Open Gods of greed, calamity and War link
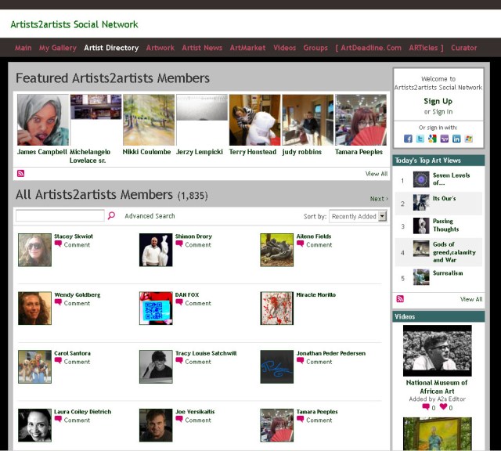 pos(454,252)
